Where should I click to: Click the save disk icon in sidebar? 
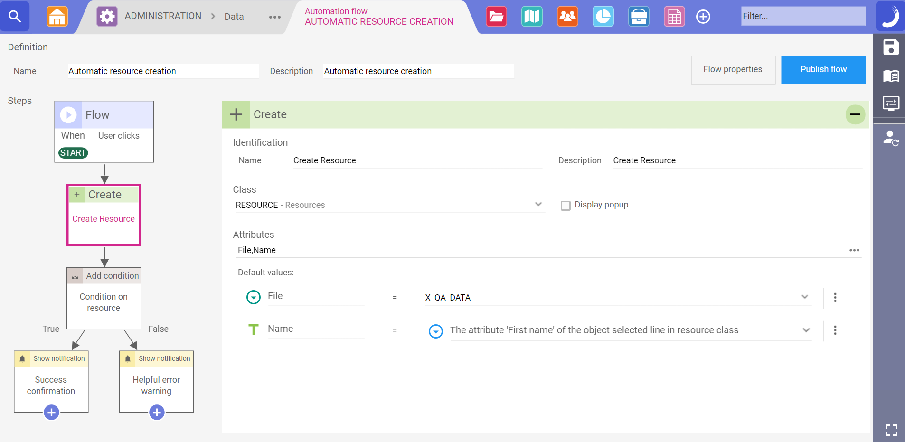pyautogui.click(x=891, y=47)
